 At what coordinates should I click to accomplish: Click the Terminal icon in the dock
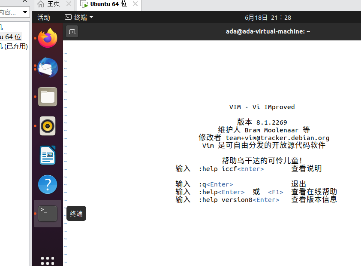[x=48, y=214]
